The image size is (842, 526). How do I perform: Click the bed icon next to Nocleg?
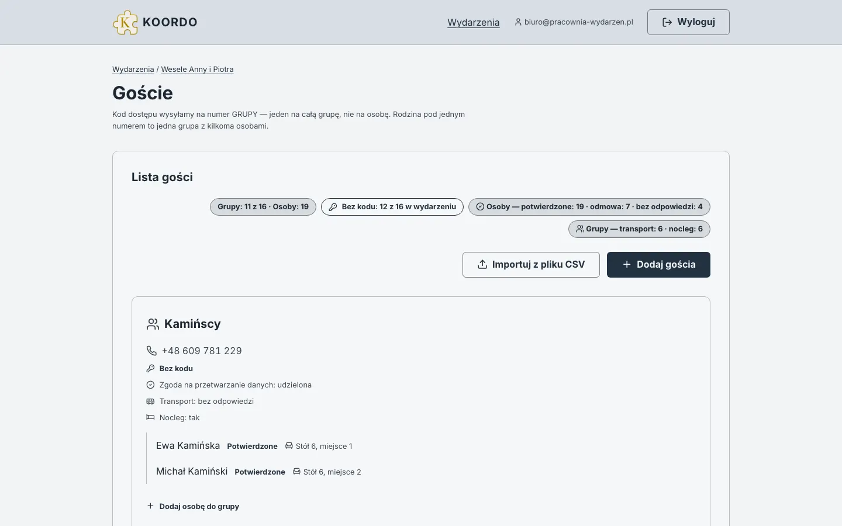150,418
